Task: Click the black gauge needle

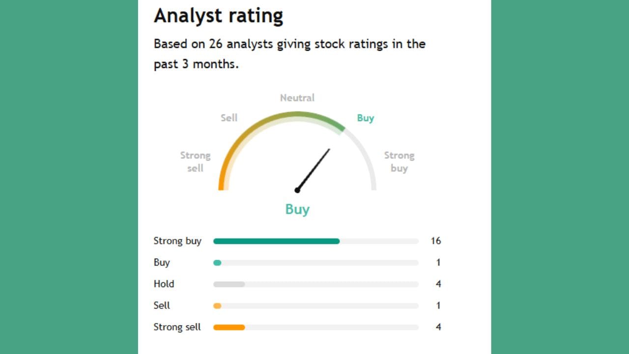Action: coord(314,168)
